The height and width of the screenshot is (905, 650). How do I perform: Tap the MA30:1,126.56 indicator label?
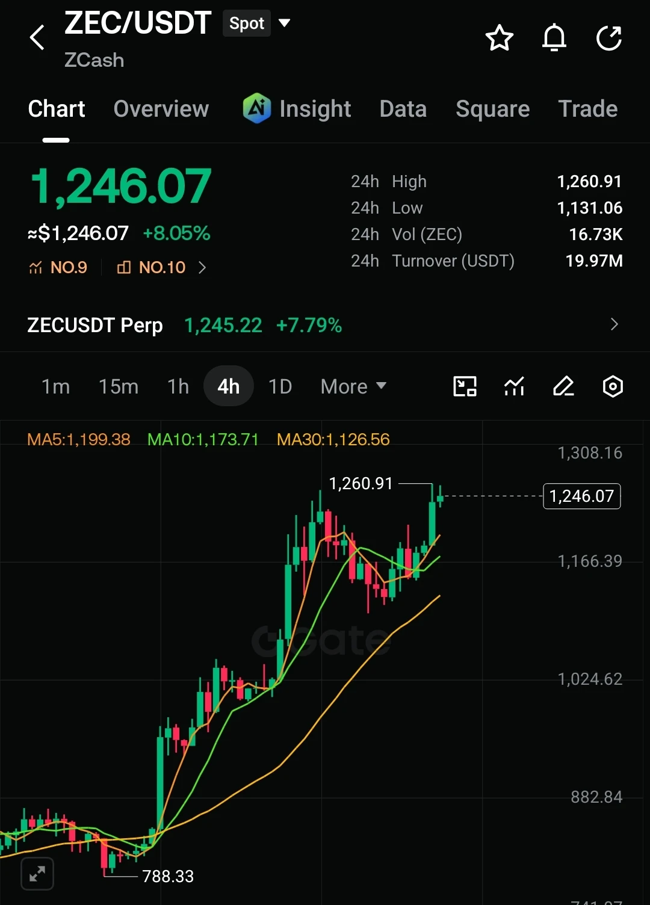pyautogui.click(x=333, y=439)
